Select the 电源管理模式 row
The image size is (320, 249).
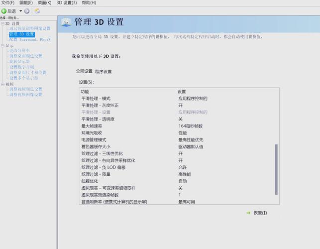[177, 140]
